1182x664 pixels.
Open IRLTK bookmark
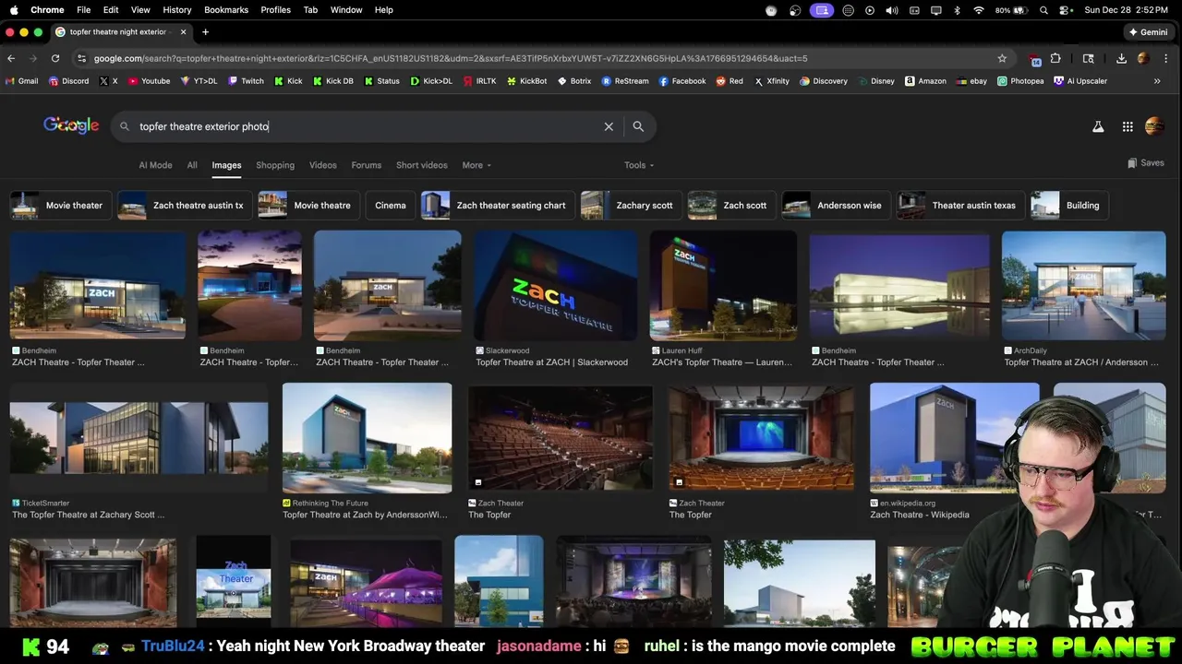[479, 81]
